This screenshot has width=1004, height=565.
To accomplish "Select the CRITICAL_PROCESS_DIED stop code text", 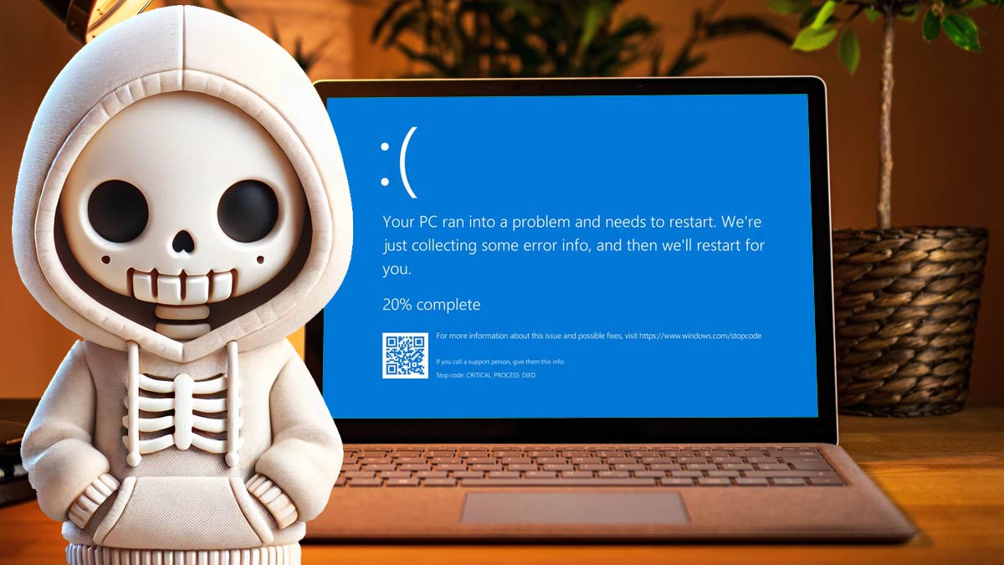I will 486,375.
